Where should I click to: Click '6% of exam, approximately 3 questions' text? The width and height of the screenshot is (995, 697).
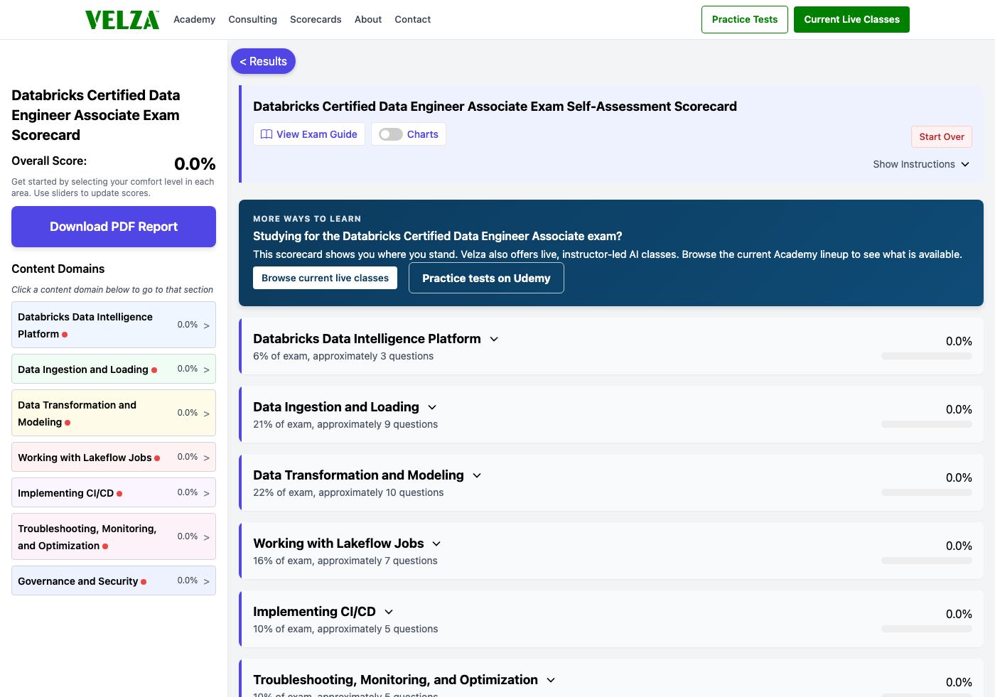(343, 356)
